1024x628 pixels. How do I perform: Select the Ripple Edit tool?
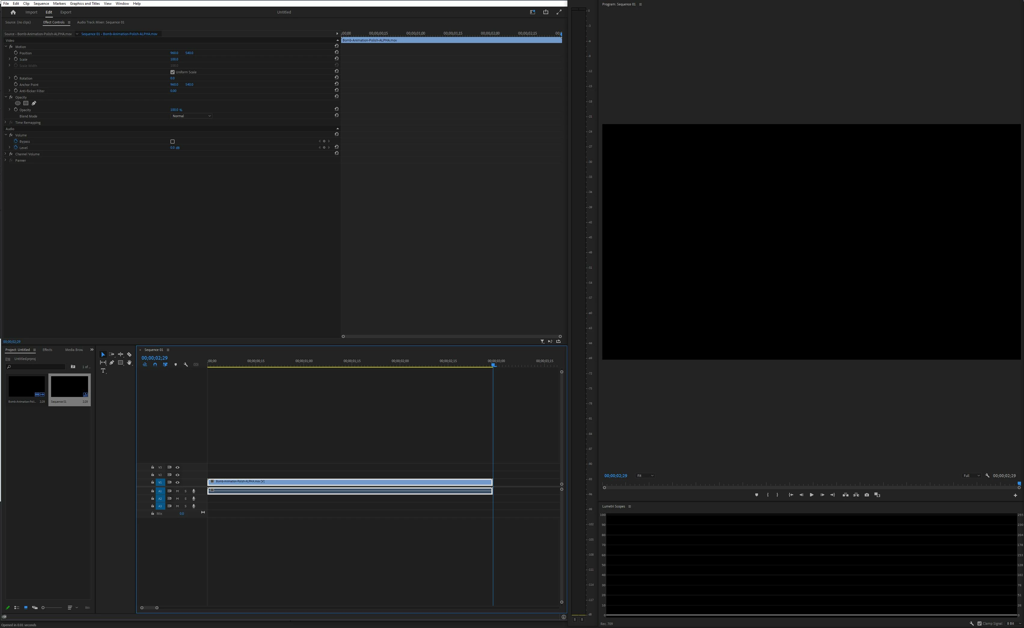[121, 354]
